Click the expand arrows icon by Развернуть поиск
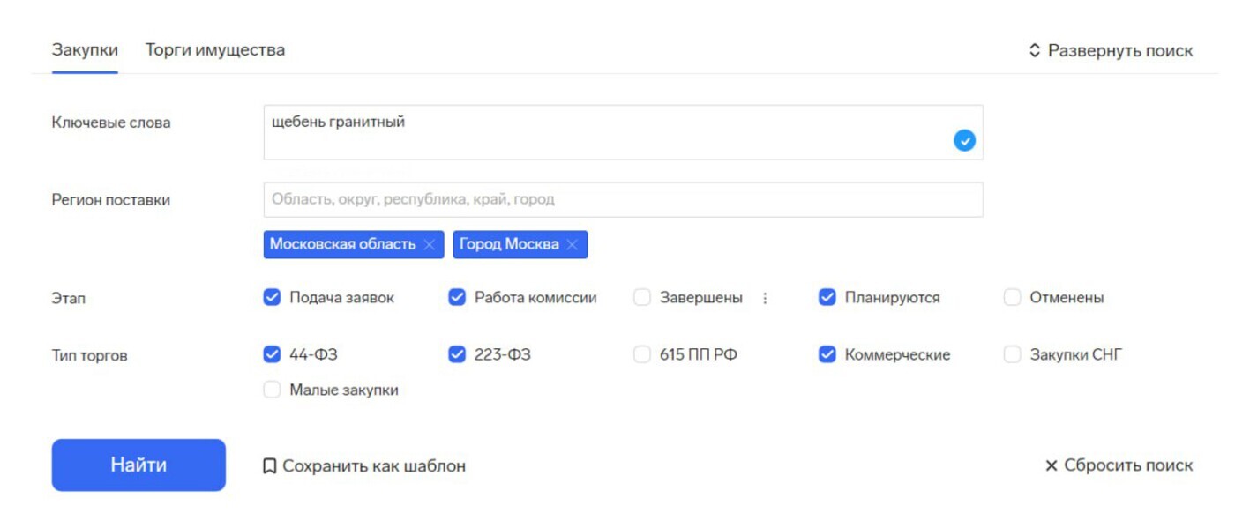 pyautogui.click(x=1035, y=51)
